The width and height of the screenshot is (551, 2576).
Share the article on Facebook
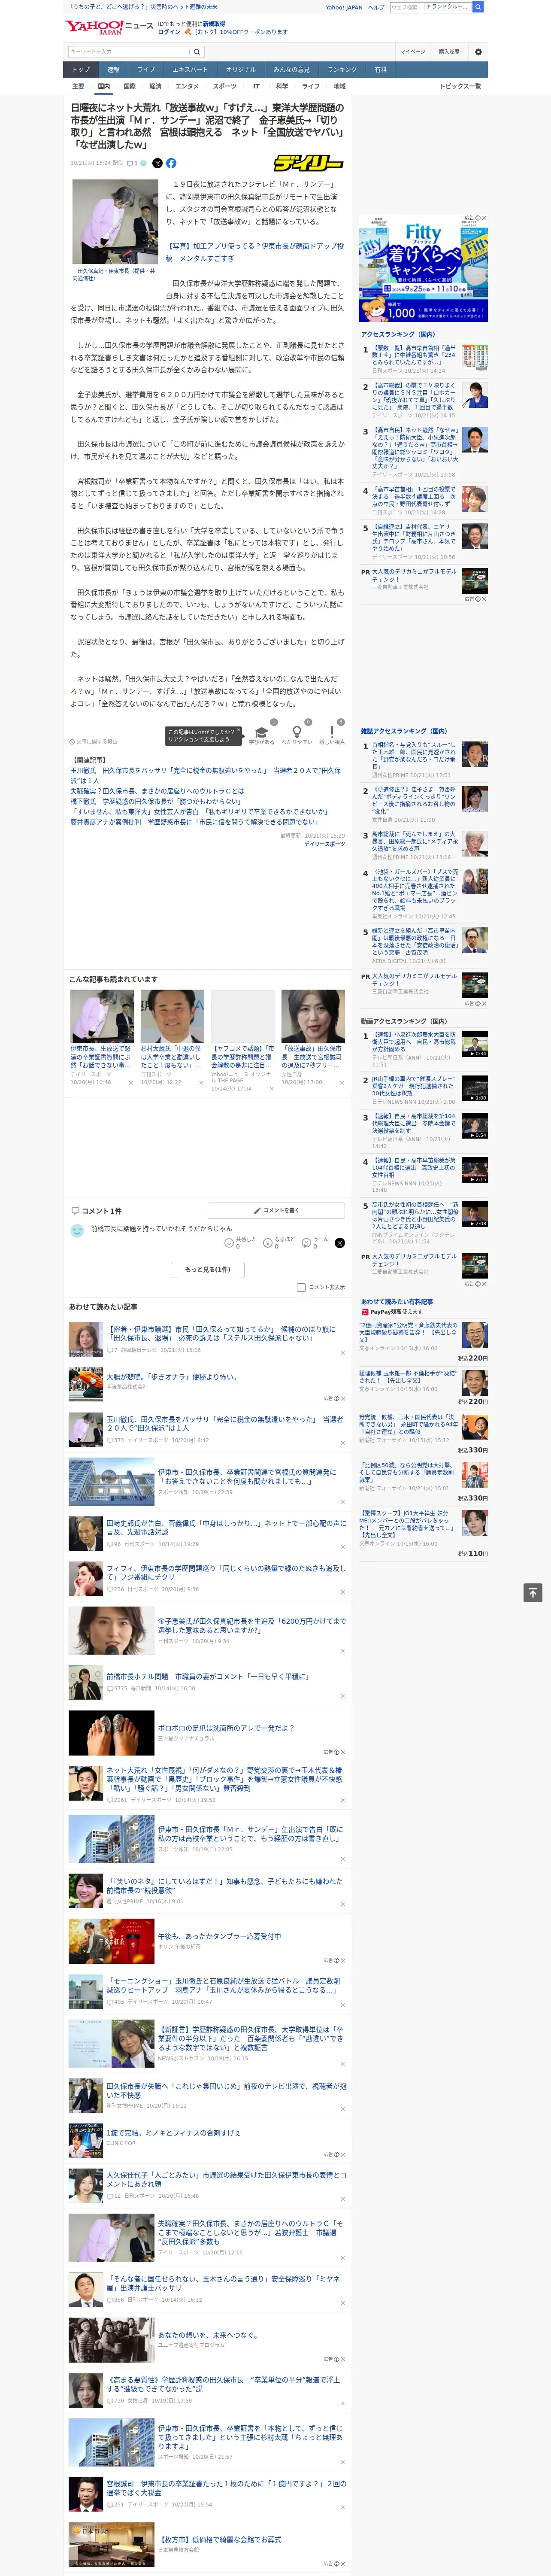click(171, 163)
